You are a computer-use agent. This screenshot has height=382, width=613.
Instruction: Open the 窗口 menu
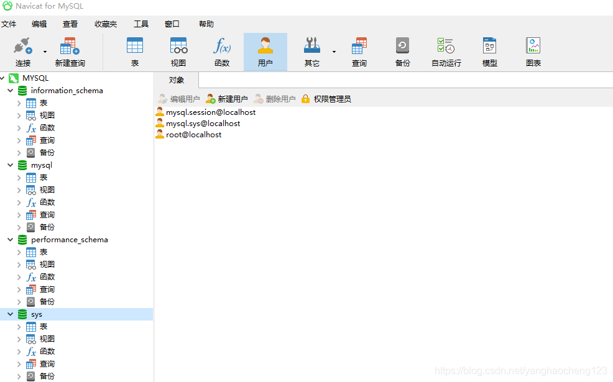click(172, 24)
